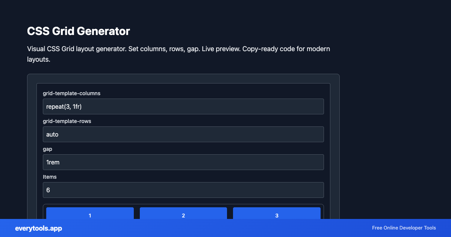451x237 pixels.
Task: Click grid preview tile number 2
Action: [x=183, y=216]
